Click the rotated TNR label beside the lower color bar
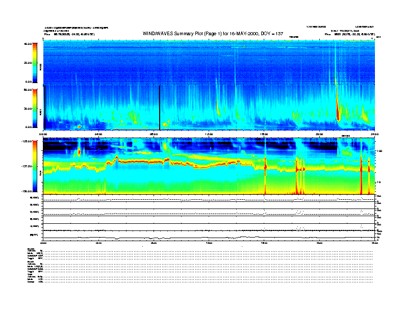Viewport: 404px width, 312px height. point(40,174)
